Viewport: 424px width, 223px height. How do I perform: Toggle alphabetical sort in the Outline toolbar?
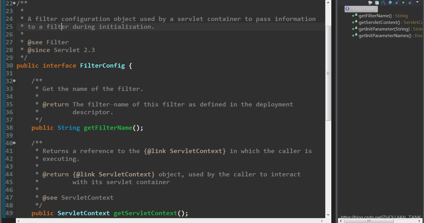click(384, 3)
